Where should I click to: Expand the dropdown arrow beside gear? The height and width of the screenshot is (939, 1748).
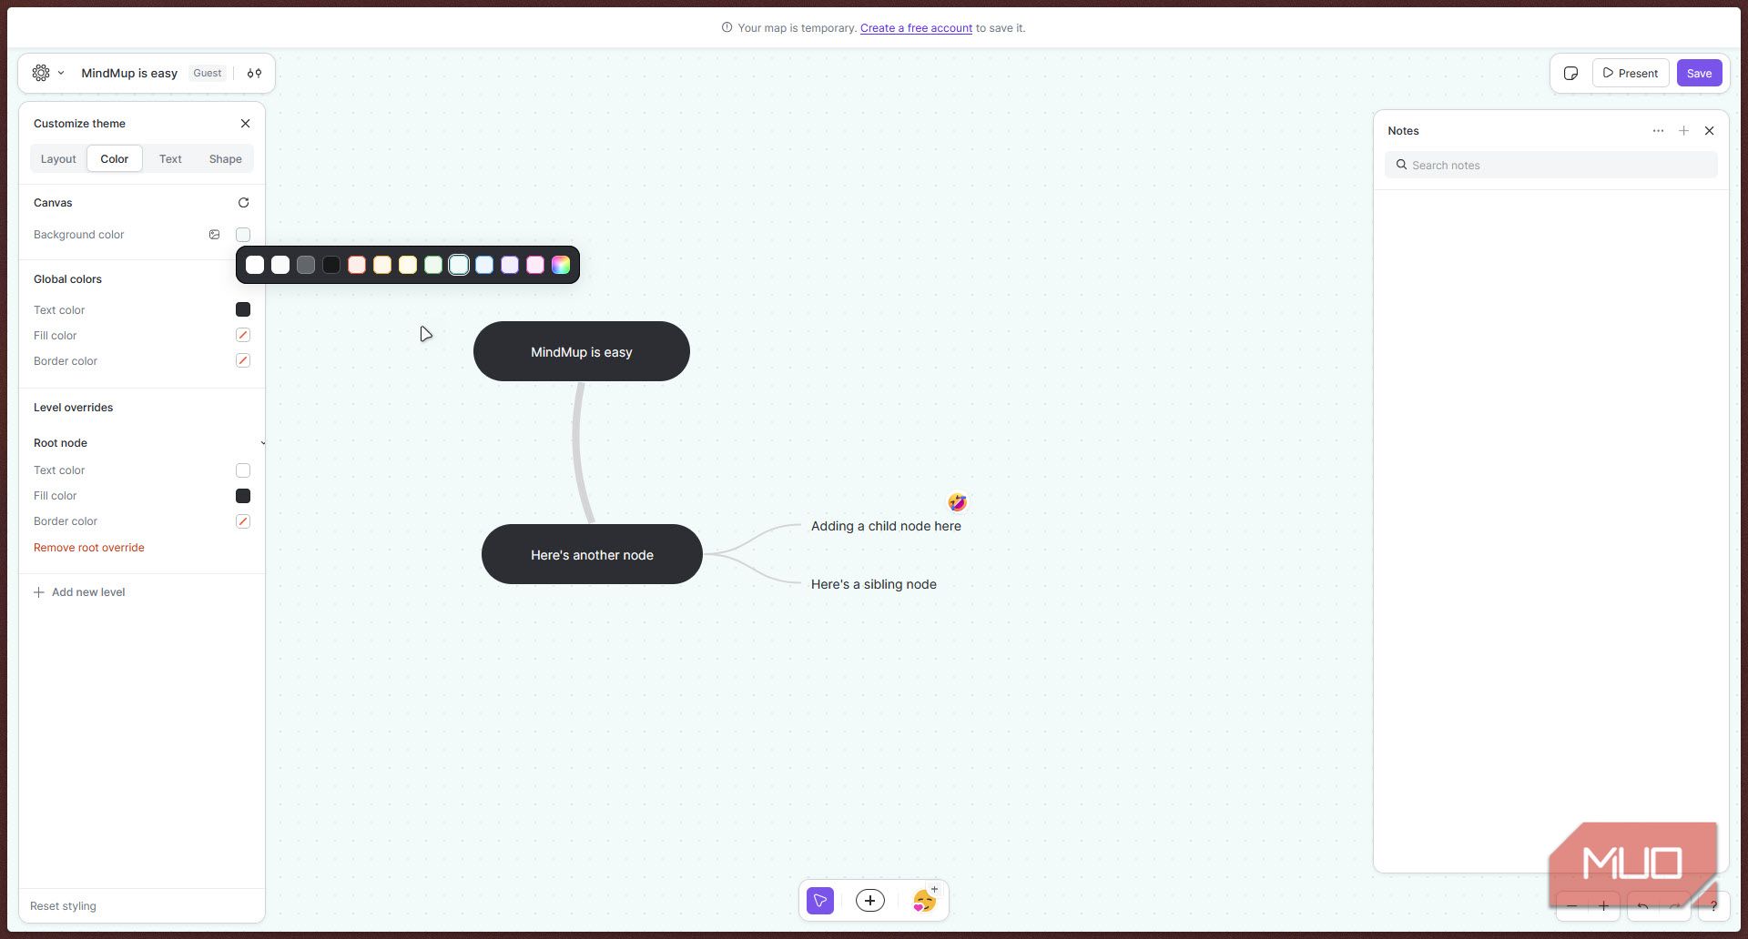[x=61, y=73]
